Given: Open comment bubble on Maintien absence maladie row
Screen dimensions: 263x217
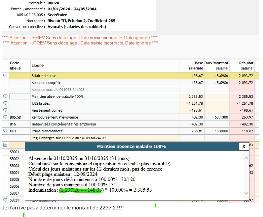Looking at the screenshot, I should pyautogui.click(x=5, y=96).
